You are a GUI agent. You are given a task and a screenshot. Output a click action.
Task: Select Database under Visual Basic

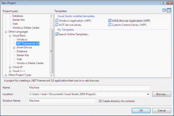click(22, 51)
